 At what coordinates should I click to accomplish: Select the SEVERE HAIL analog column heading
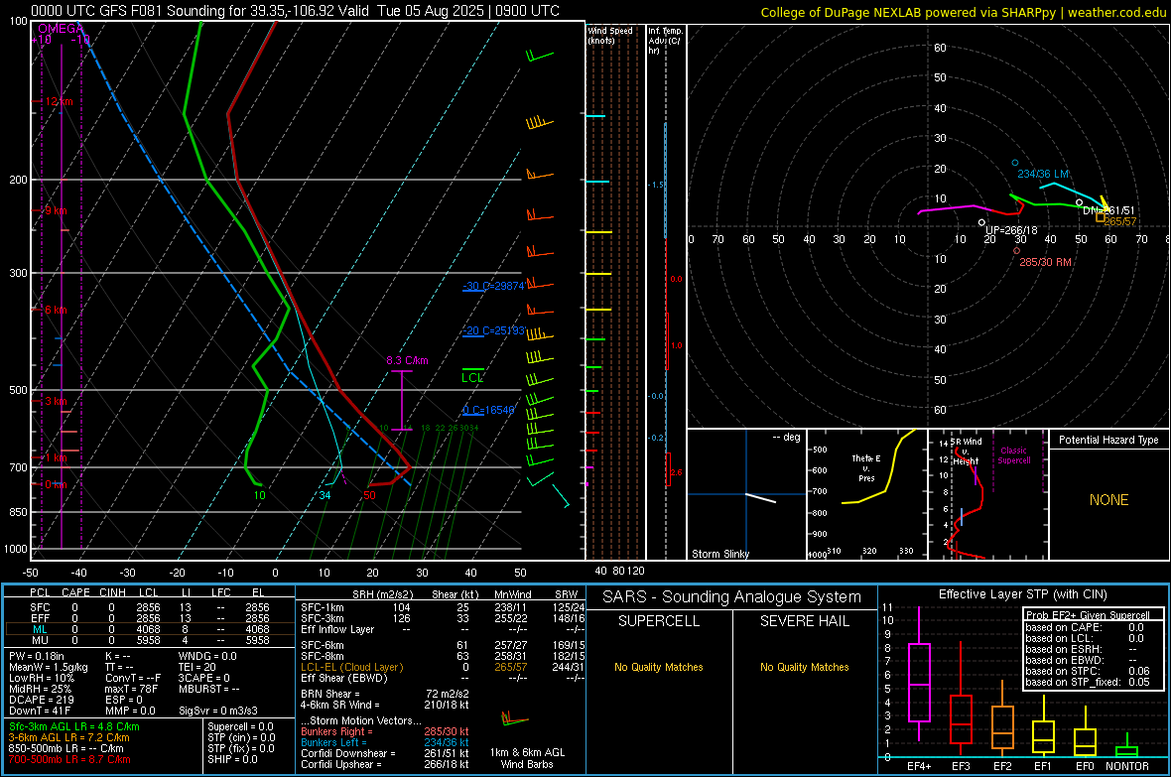tap(804, 621)
